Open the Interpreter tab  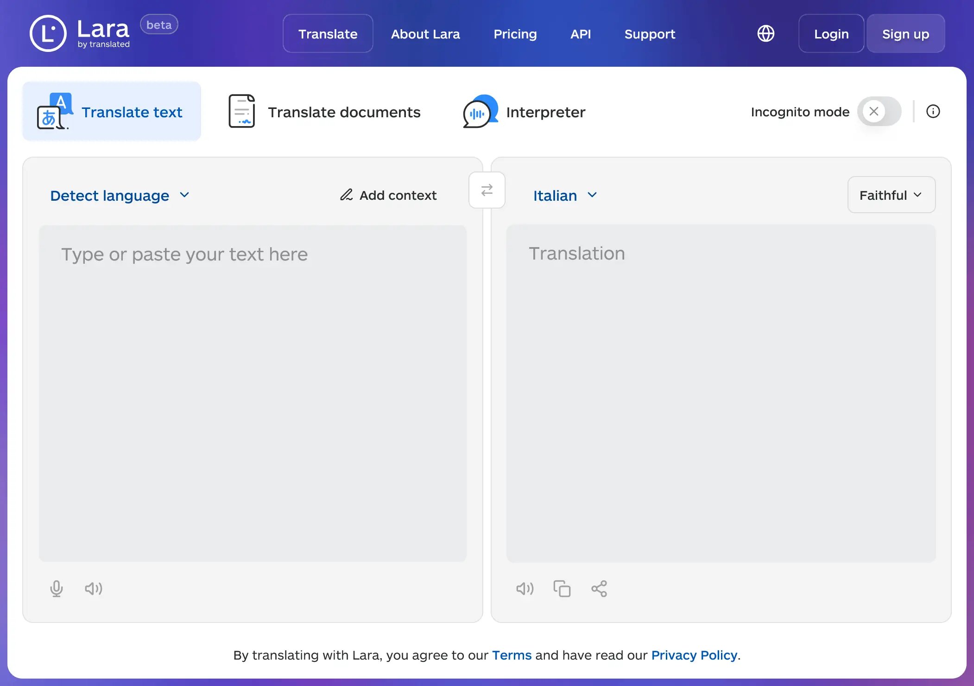point(525,112)
